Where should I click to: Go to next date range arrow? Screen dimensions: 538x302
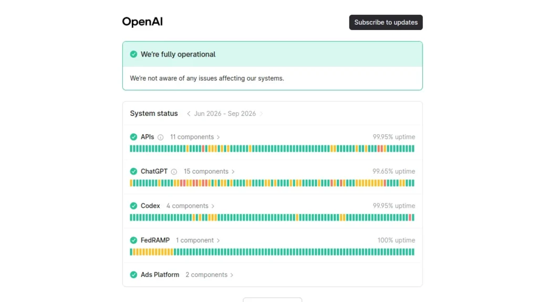[x=261, y=114]
